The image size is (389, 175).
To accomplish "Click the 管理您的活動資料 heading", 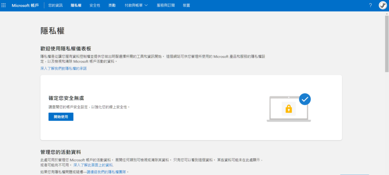I will 60,152.
